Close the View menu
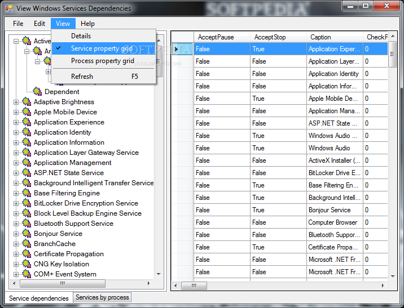The width and height of the screenshot is (404, 308). point(63,24)
